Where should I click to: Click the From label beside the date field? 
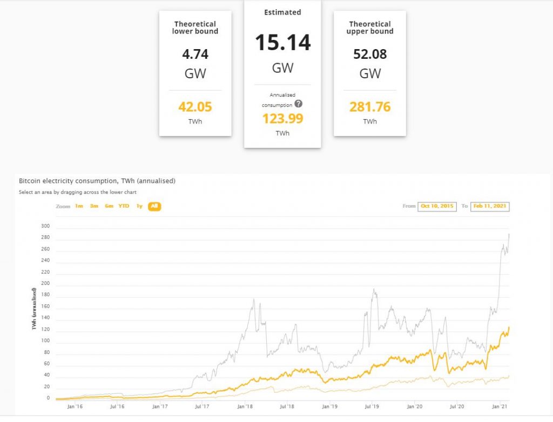click(409, 206)
